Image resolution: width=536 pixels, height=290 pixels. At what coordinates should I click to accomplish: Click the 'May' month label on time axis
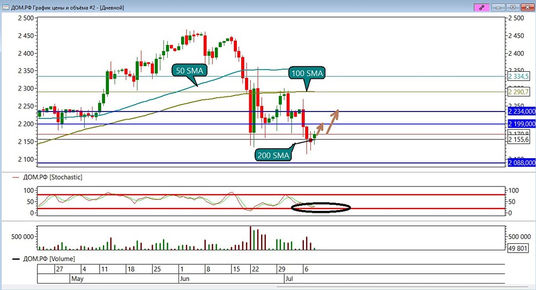77,279
